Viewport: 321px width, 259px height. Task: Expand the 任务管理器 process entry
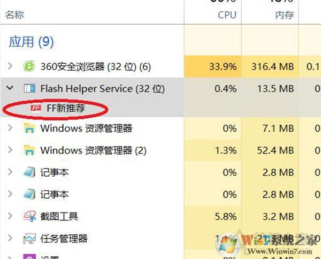point(10,238)
